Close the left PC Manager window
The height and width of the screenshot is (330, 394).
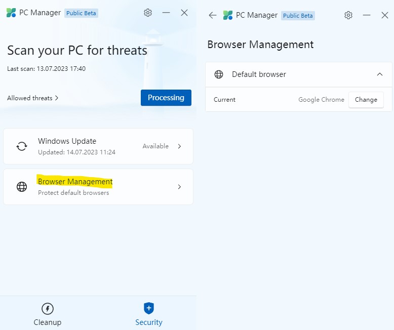(184, 13)
